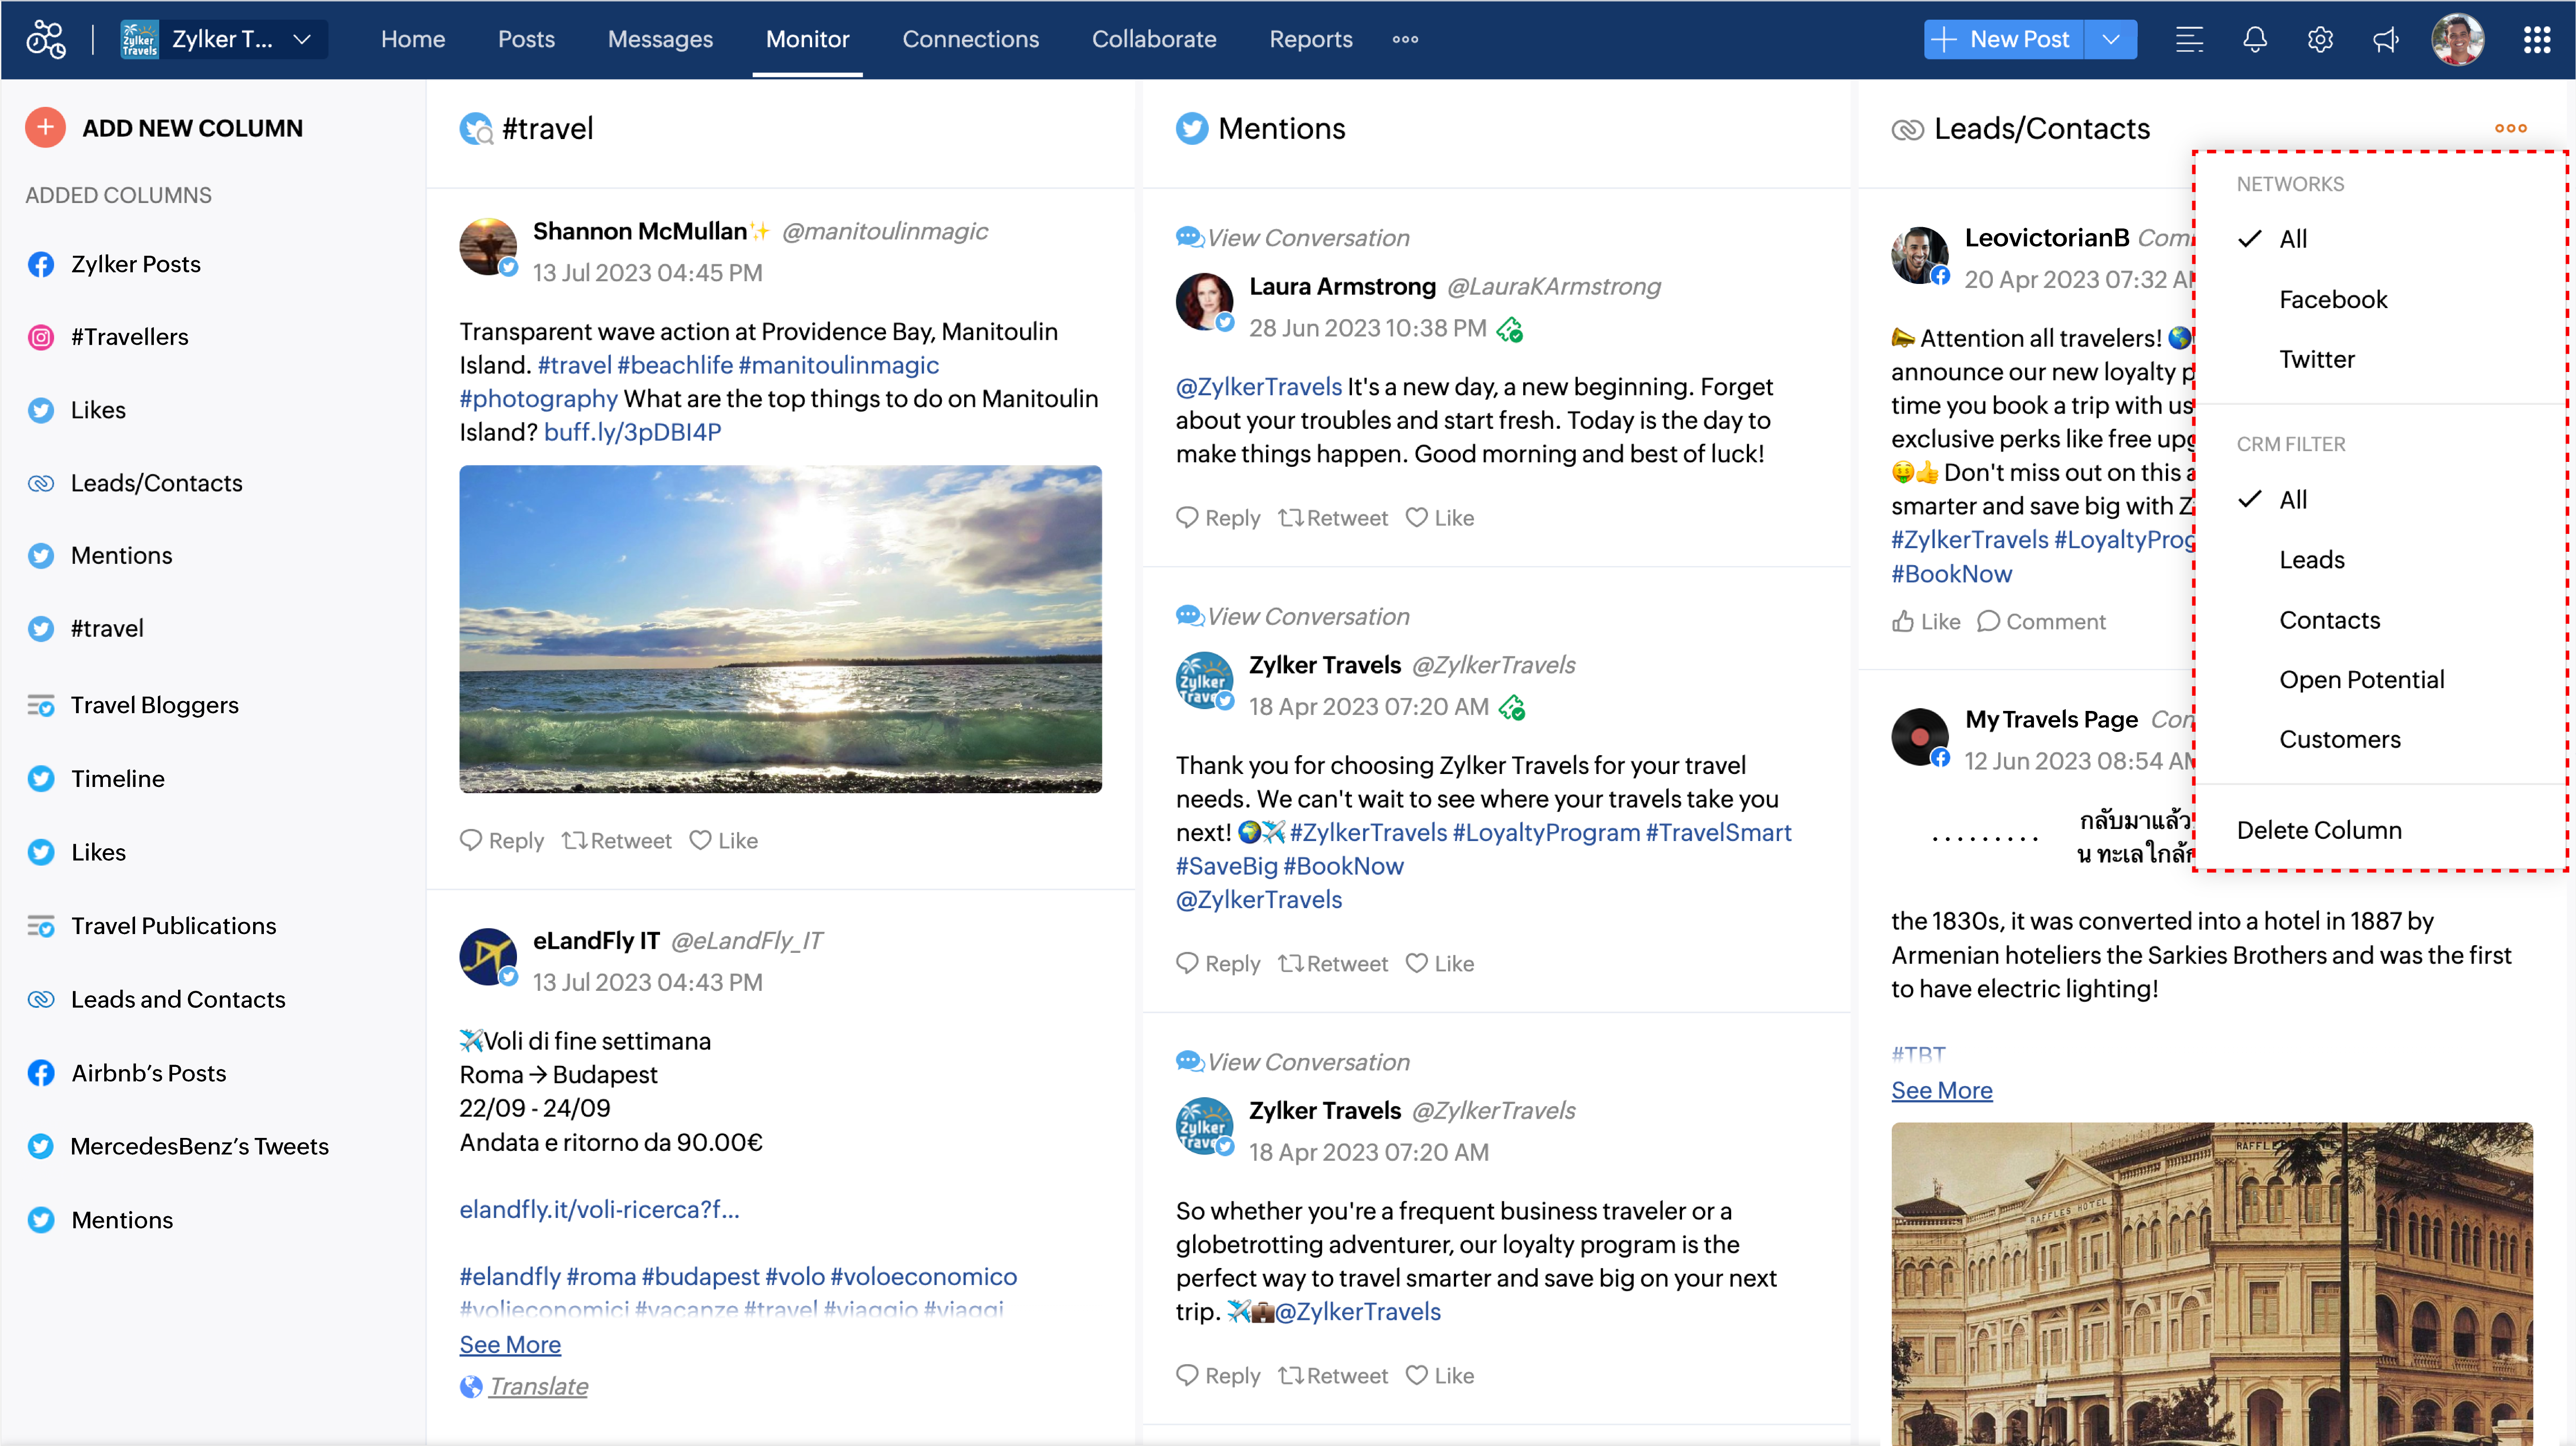Viewport: 2576px width, 1446px height.
Task: Click CRM contact icon beside 18 Apr 07:20 AM
Action: click(x=1512, y=707)
